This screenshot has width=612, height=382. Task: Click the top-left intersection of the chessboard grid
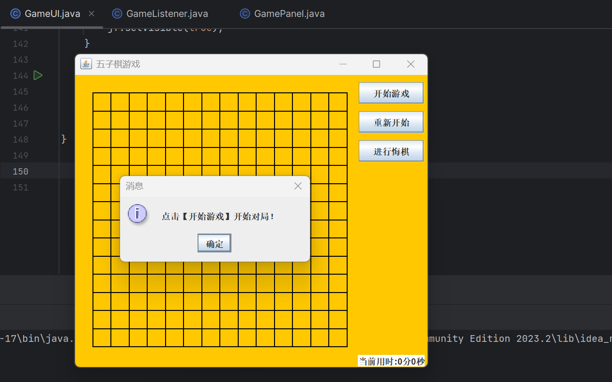click(93, 93)
